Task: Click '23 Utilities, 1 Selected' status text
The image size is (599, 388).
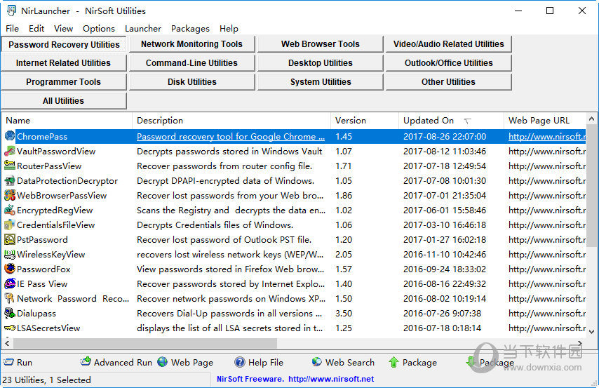Action: click(46, 380)
